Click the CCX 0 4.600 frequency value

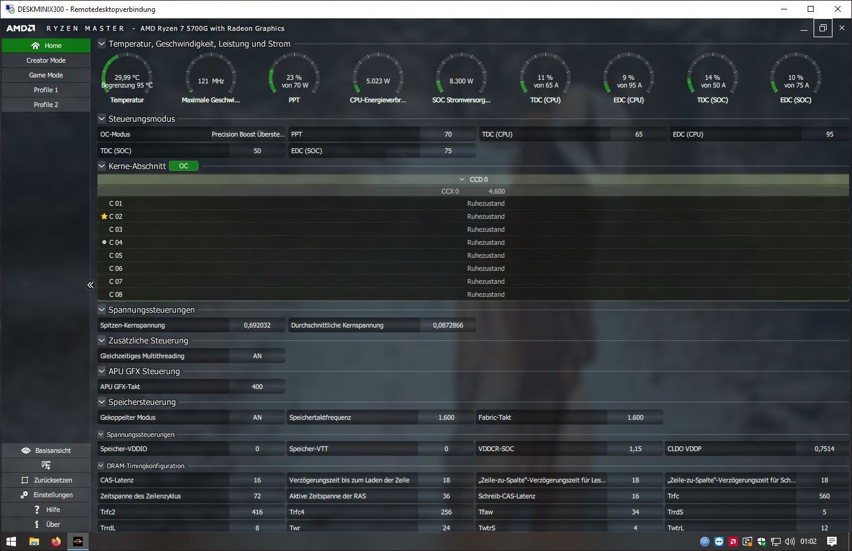click(x=496, y=192)
